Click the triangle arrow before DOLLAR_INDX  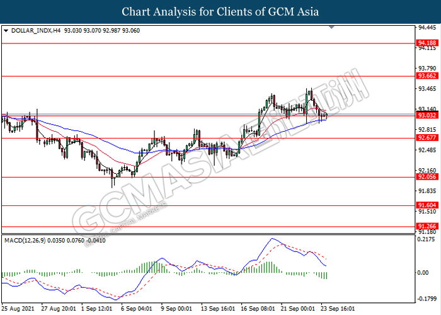pos(6,30)
